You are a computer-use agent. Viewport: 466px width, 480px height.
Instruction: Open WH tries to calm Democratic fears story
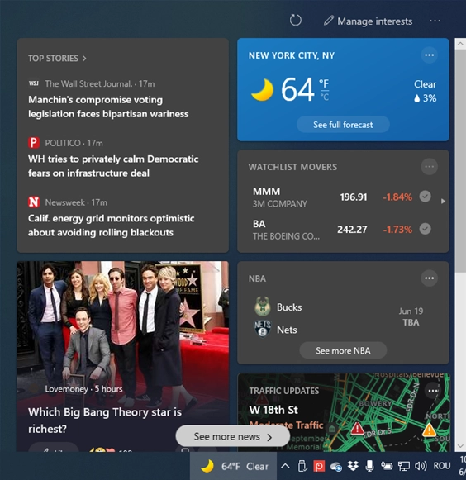pyautogui.click(x=113, y=166)
